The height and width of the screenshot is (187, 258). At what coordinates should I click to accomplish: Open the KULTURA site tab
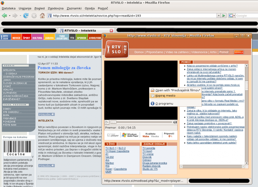click(37, 37)
